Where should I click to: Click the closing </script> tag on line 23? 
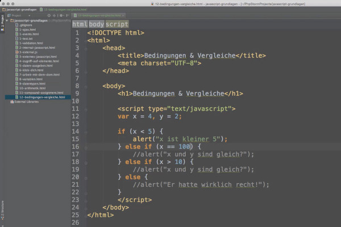[x=135, y=200]
